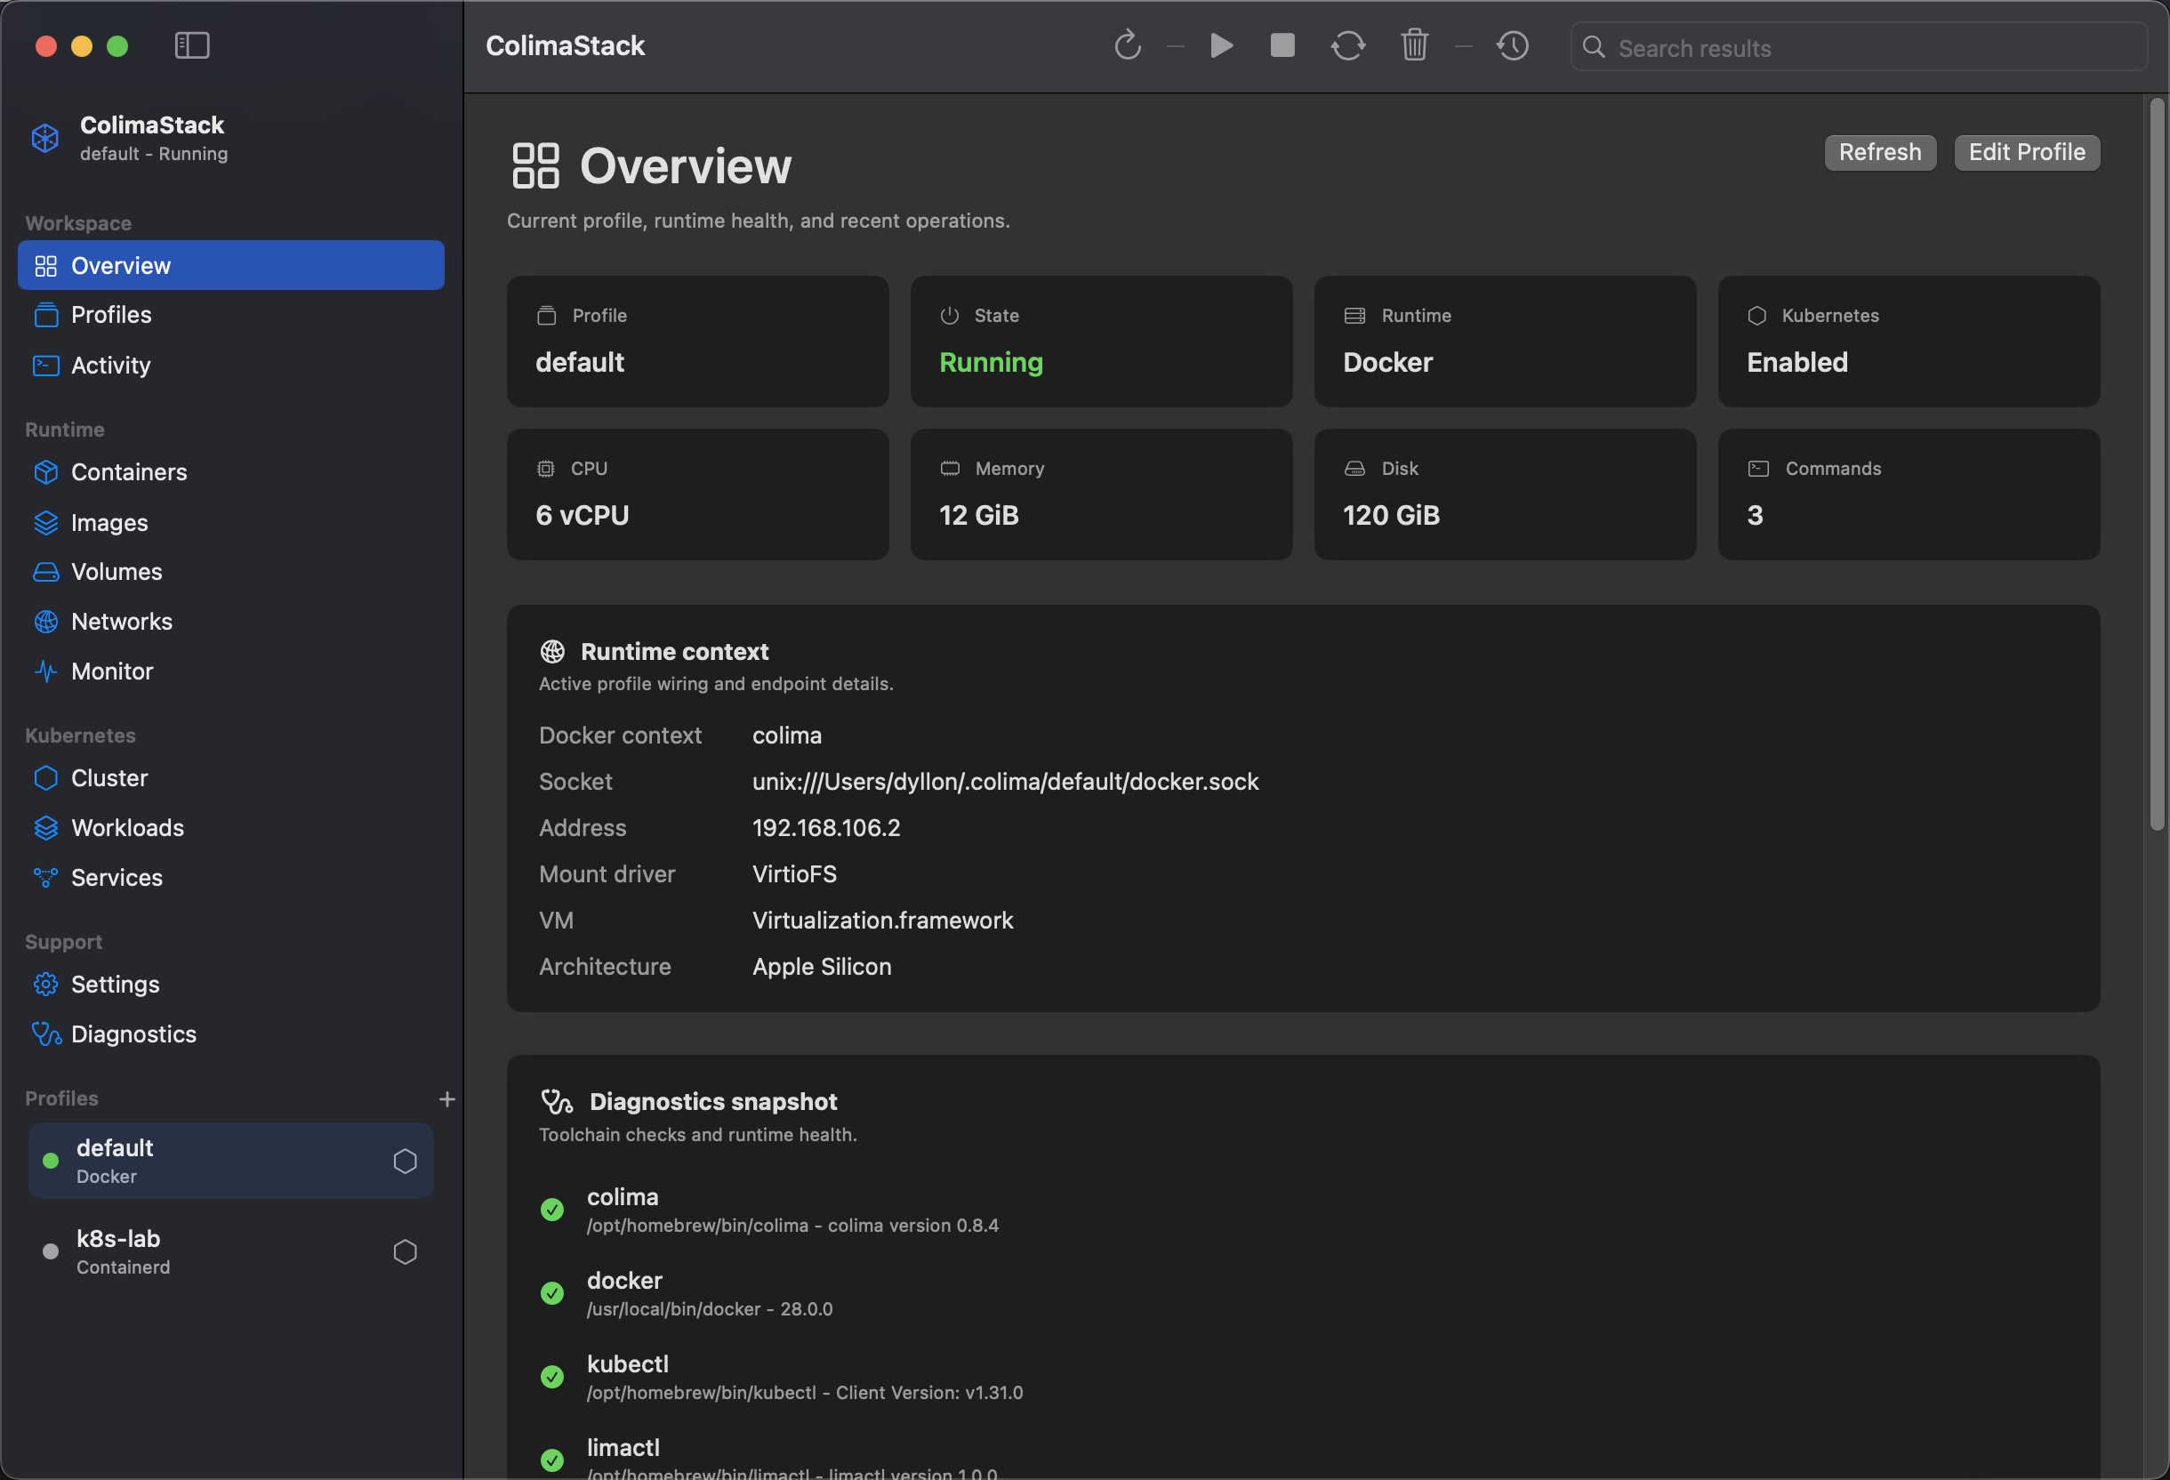
Task: Select Overview in the sidebar
Action: click(x=230, y=266)
